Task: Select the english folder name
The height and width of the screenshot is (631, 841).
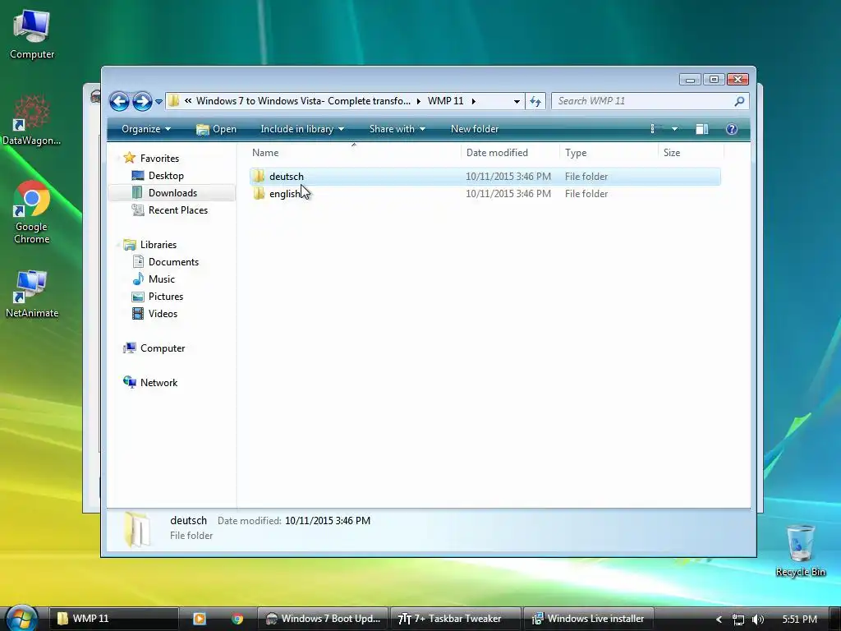Action: tap(285, 194)
